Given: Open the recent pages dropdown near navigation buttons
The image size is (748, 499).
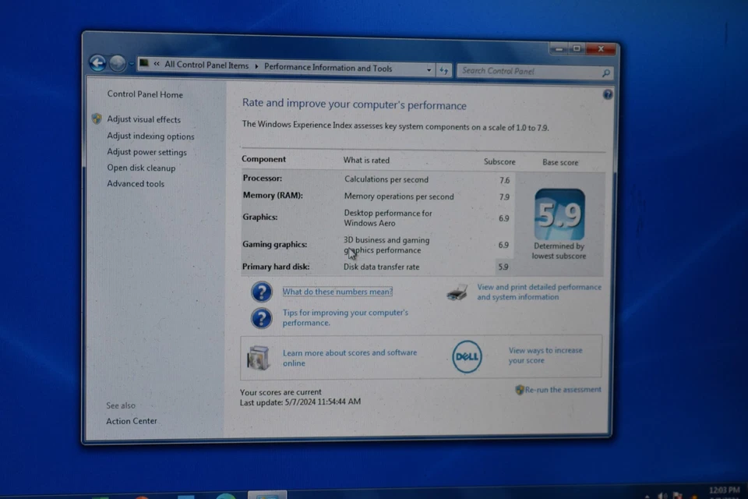Looking at the screenshot, I should pos(132,63).
